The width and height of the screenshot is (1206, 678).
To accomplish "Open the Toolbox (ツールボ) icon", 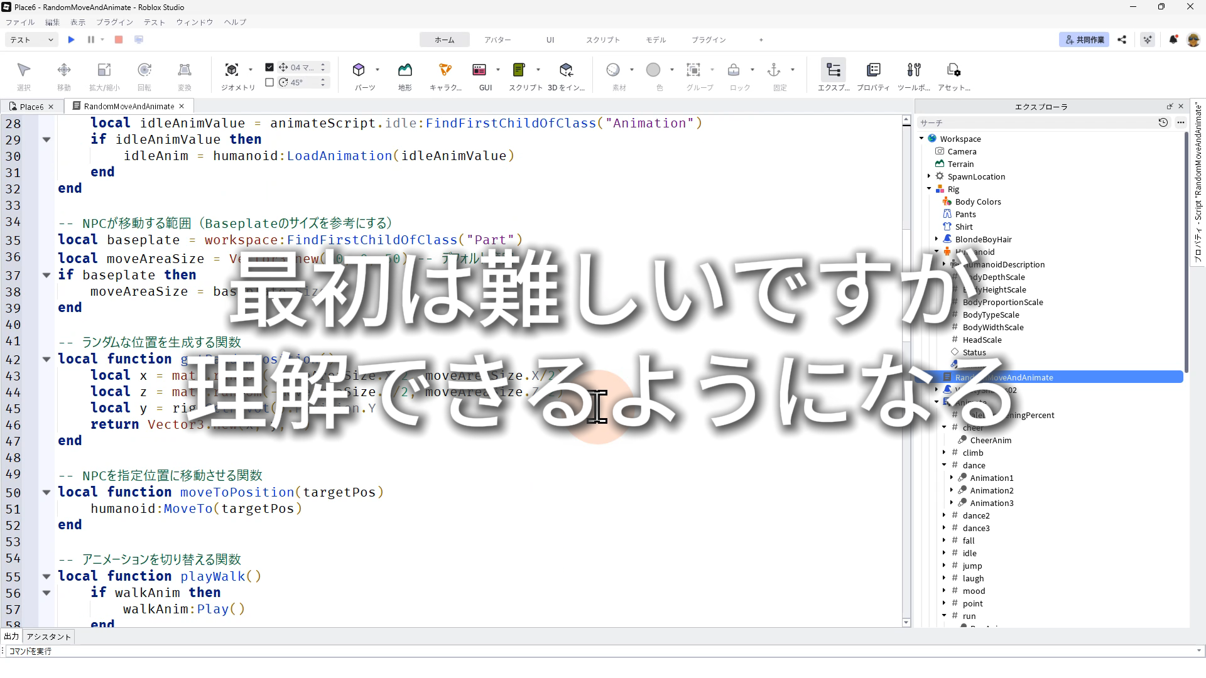I will coord(914,70).
